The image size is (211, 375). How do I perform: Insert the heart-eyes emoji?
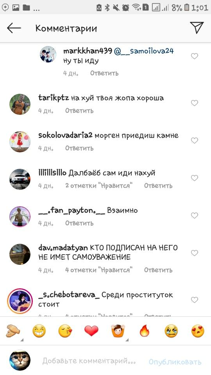pos(198,331)
